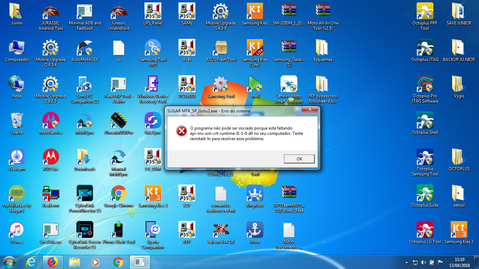The height and width of the screenshot is (269, 479).
Task: Open Internet Explorer from taskbar
Action: click(x=32, y=262)
